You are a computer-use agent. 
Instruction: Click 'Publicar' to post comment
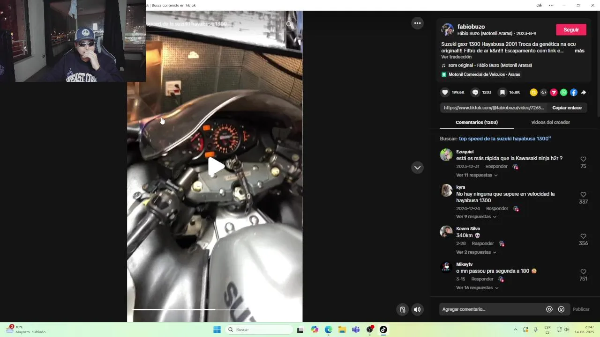pos(581,309)
